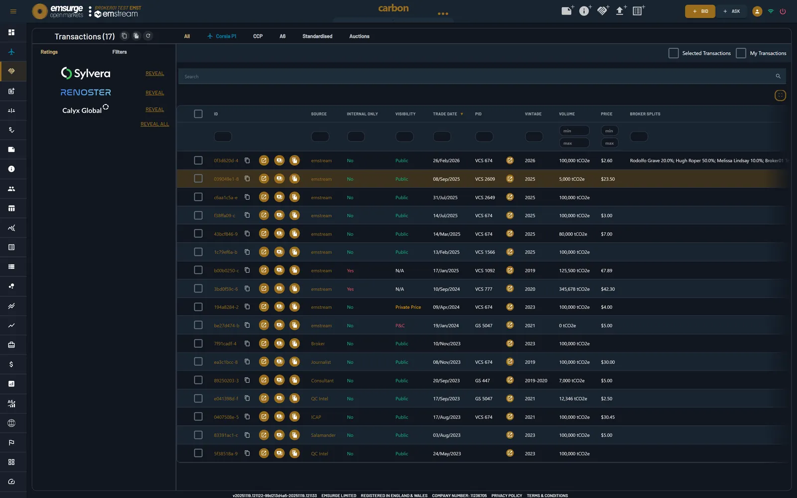Select the handshake transactions sidebar icon

[x=11, y=71]
